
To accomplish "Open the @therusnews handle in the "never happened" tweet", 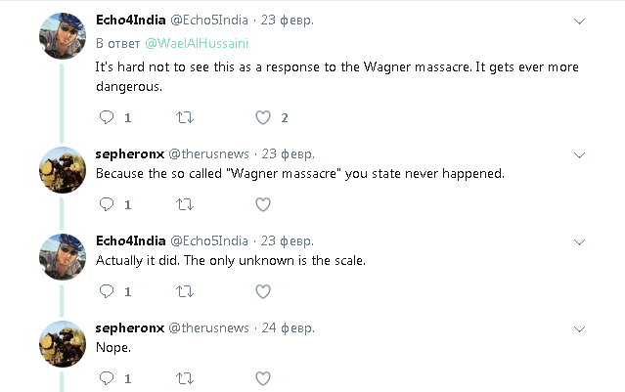I will coord(208,153).
